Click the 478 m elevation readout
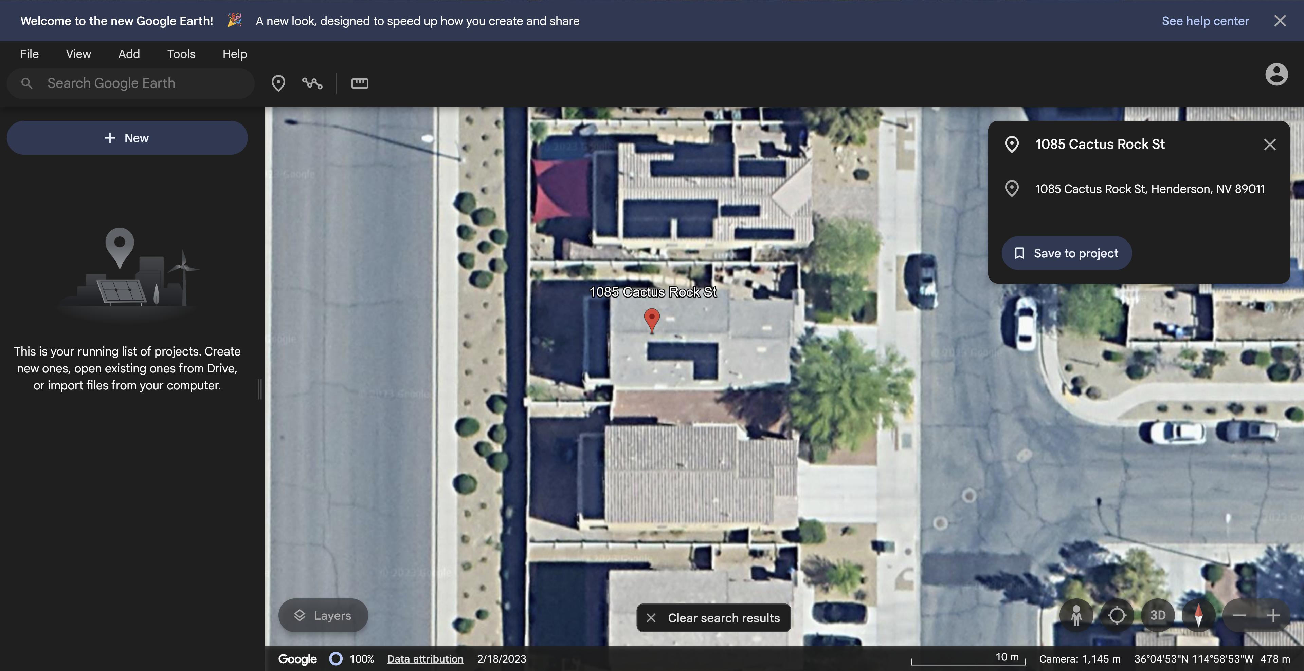 coord(1275,659)
